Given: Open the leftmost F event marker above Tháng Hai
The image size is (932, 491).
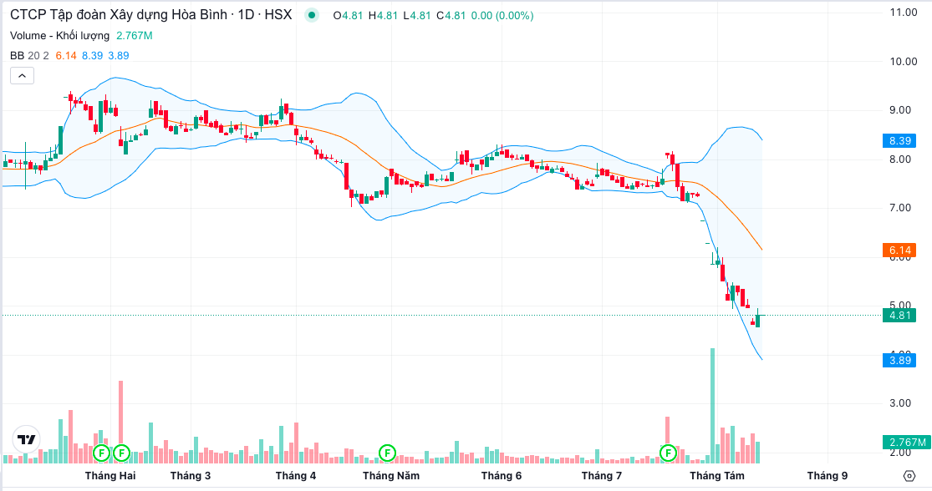Looking at the screenshot, I should pos(102,453).
